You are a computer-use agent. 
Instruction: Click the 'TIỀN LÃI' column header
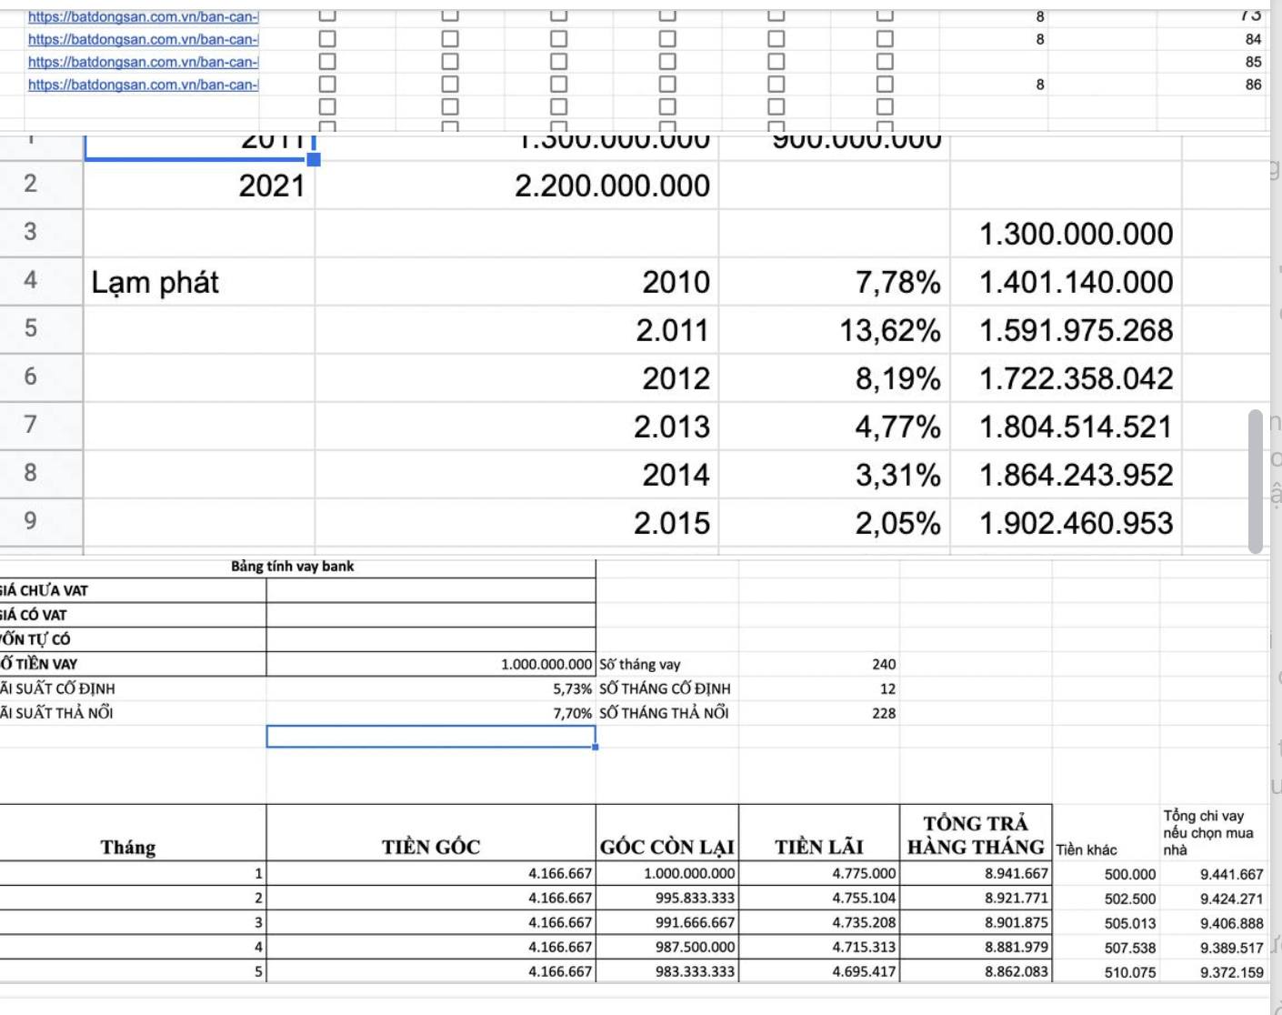[x=819, y=833]
